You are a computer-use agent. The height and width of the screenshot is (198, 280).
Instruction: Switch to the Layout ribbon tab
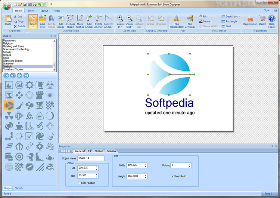click(x=44, y=11)
